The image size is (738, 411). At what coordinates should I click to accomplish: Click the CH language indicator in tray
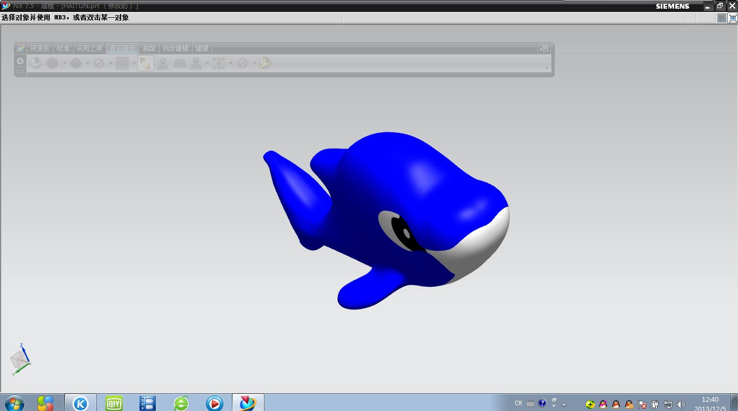518,403
